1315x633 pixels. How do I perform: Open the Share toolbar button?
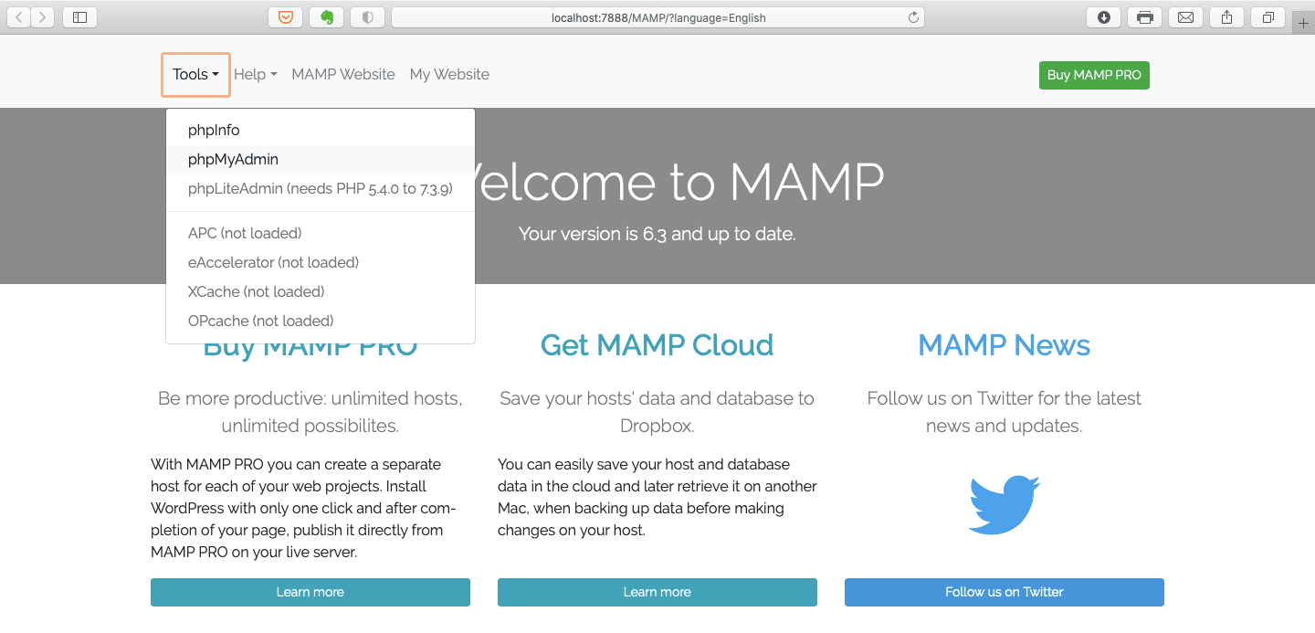1226,17
